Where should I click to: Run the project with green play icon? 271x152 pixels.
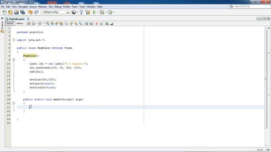pyautogui.click(x=94, y=12)
